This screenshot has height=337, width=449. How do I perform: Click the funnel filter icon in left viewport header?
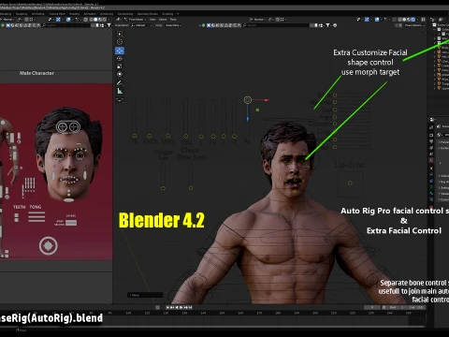tap(109, 25)
